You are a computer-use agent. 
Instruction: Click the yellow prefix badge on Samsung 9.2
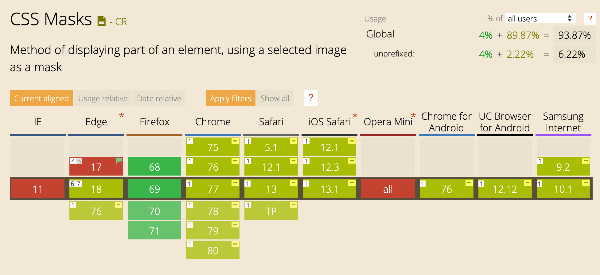[586, 161]
